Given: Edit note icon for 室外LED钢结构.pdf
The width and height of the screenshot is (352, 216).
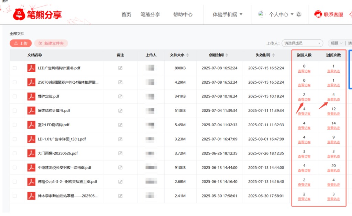Looking at the screenshot, I should pyautogui.click(x=120, y=125).
